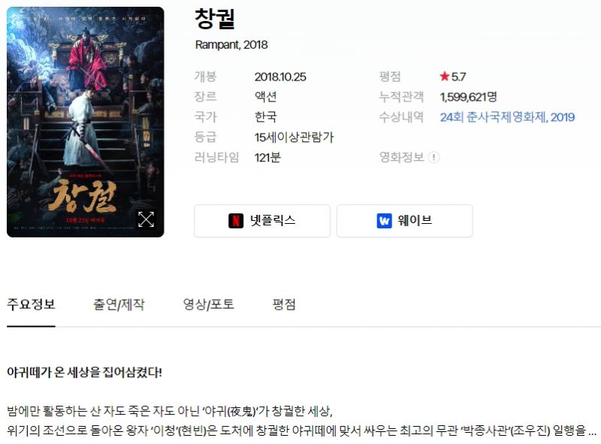Select the 주요정보 tab
This screenshot has width=601, height=444.
click(x=31, y=304)
